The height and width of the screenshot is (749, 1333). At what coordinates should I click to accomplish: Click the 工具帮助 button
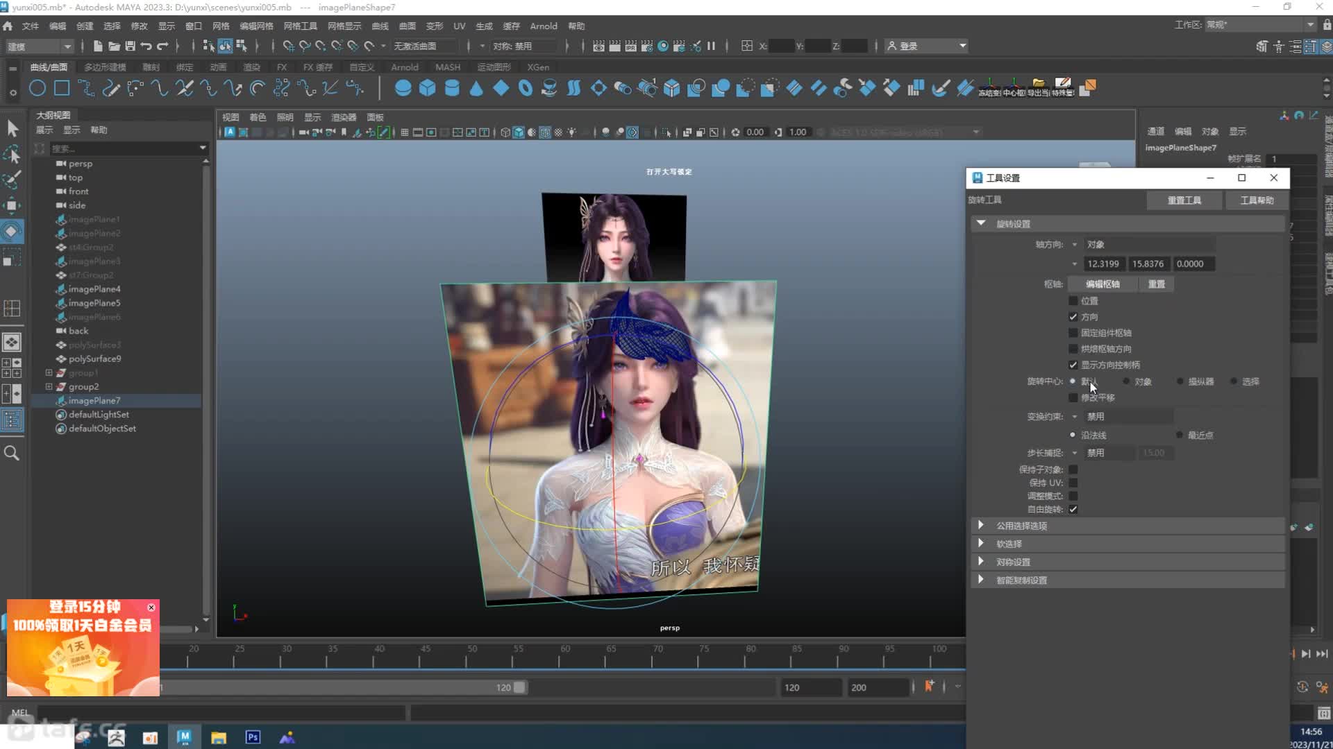point(1257,200)
